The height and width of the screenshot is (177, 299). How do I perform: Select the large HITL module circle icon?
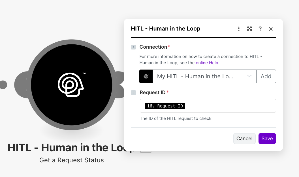(71, 85)
